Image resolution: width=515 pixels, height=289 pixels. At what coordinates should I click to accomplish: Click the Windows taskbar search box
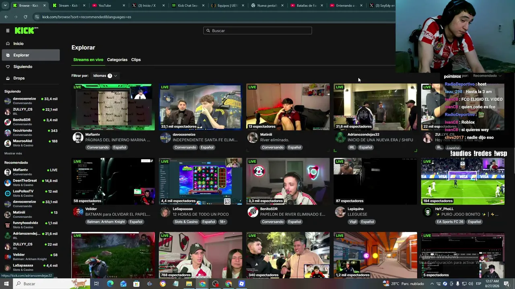tap(51, 284)
